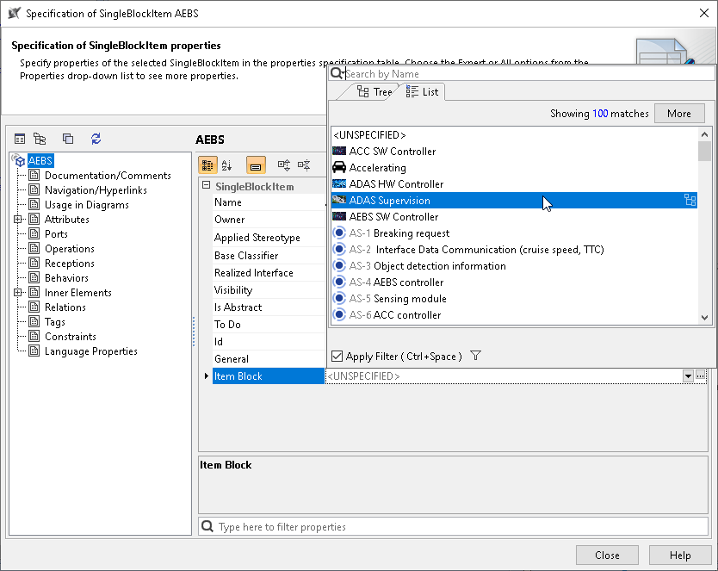Click the ellipsis button beside Item Block field
The height and width of the screenshot is (571, 718).
click(x=701, y=376)
